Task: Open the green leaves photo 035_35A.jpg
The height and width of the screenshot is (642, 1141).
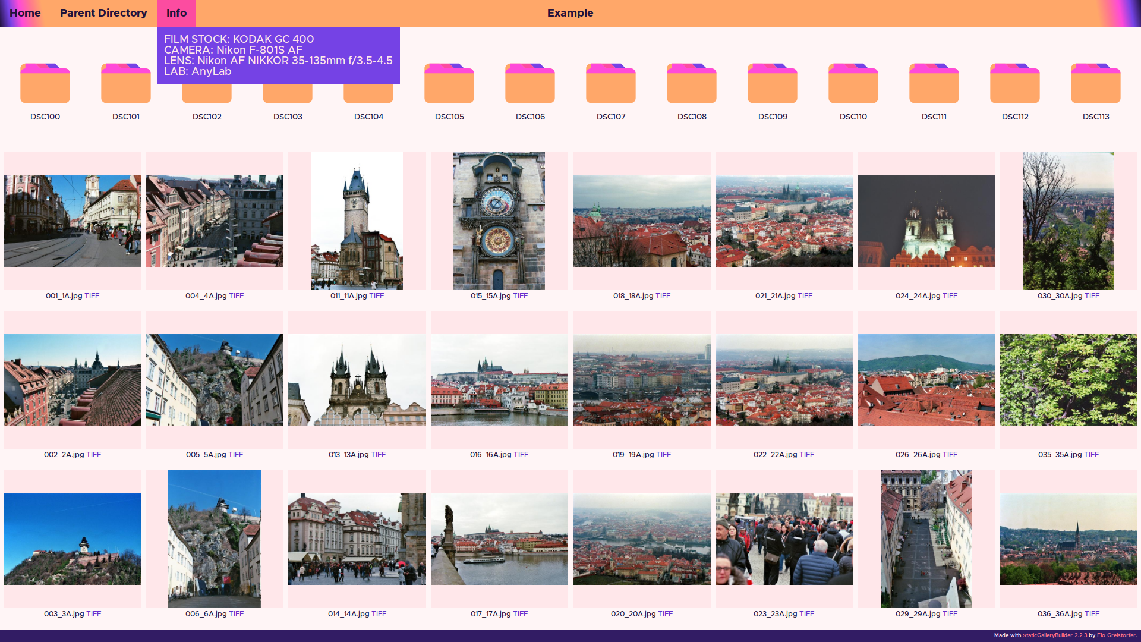Action: tap(1068, 380)
